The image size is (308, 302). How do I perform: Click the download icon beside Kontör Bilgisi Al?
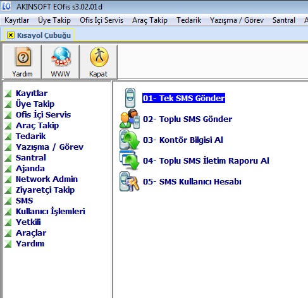pos(130,140)
